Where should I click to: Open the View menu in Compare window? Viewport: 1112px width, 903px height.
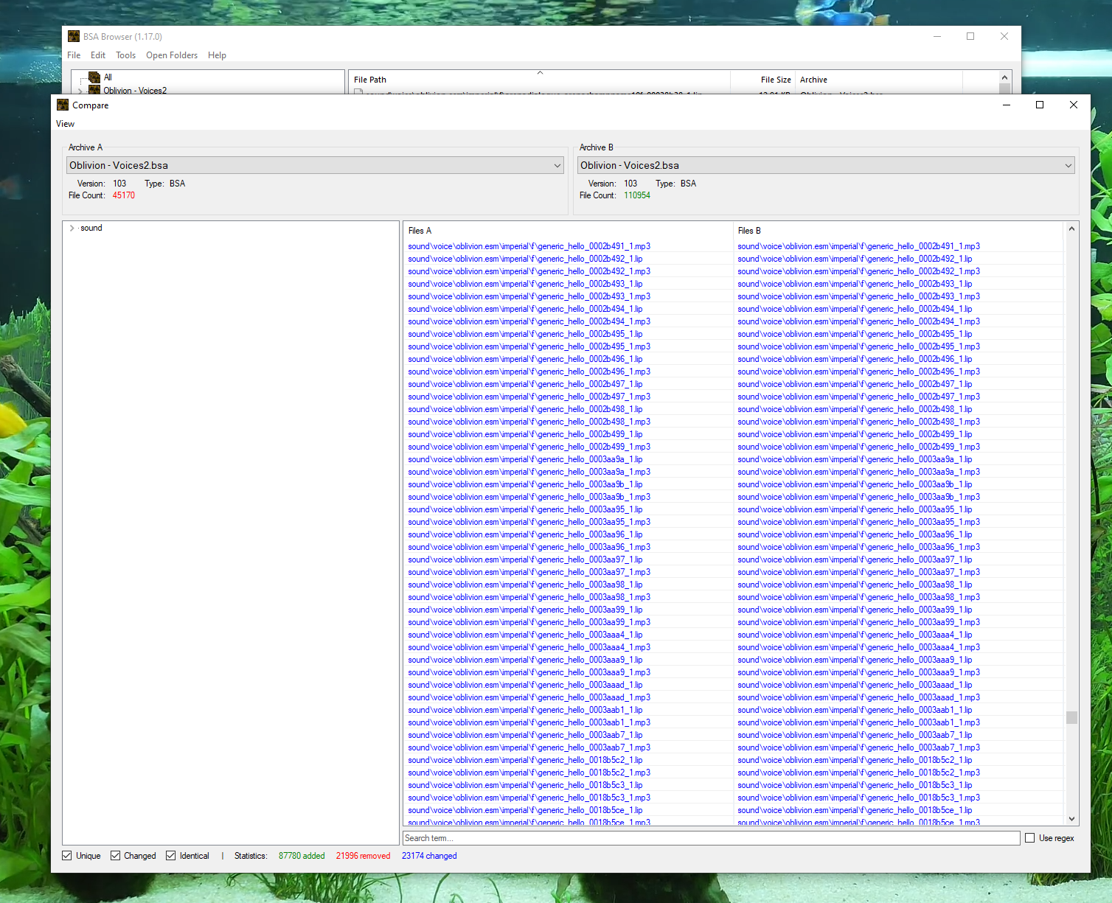[x=65, y=124]
